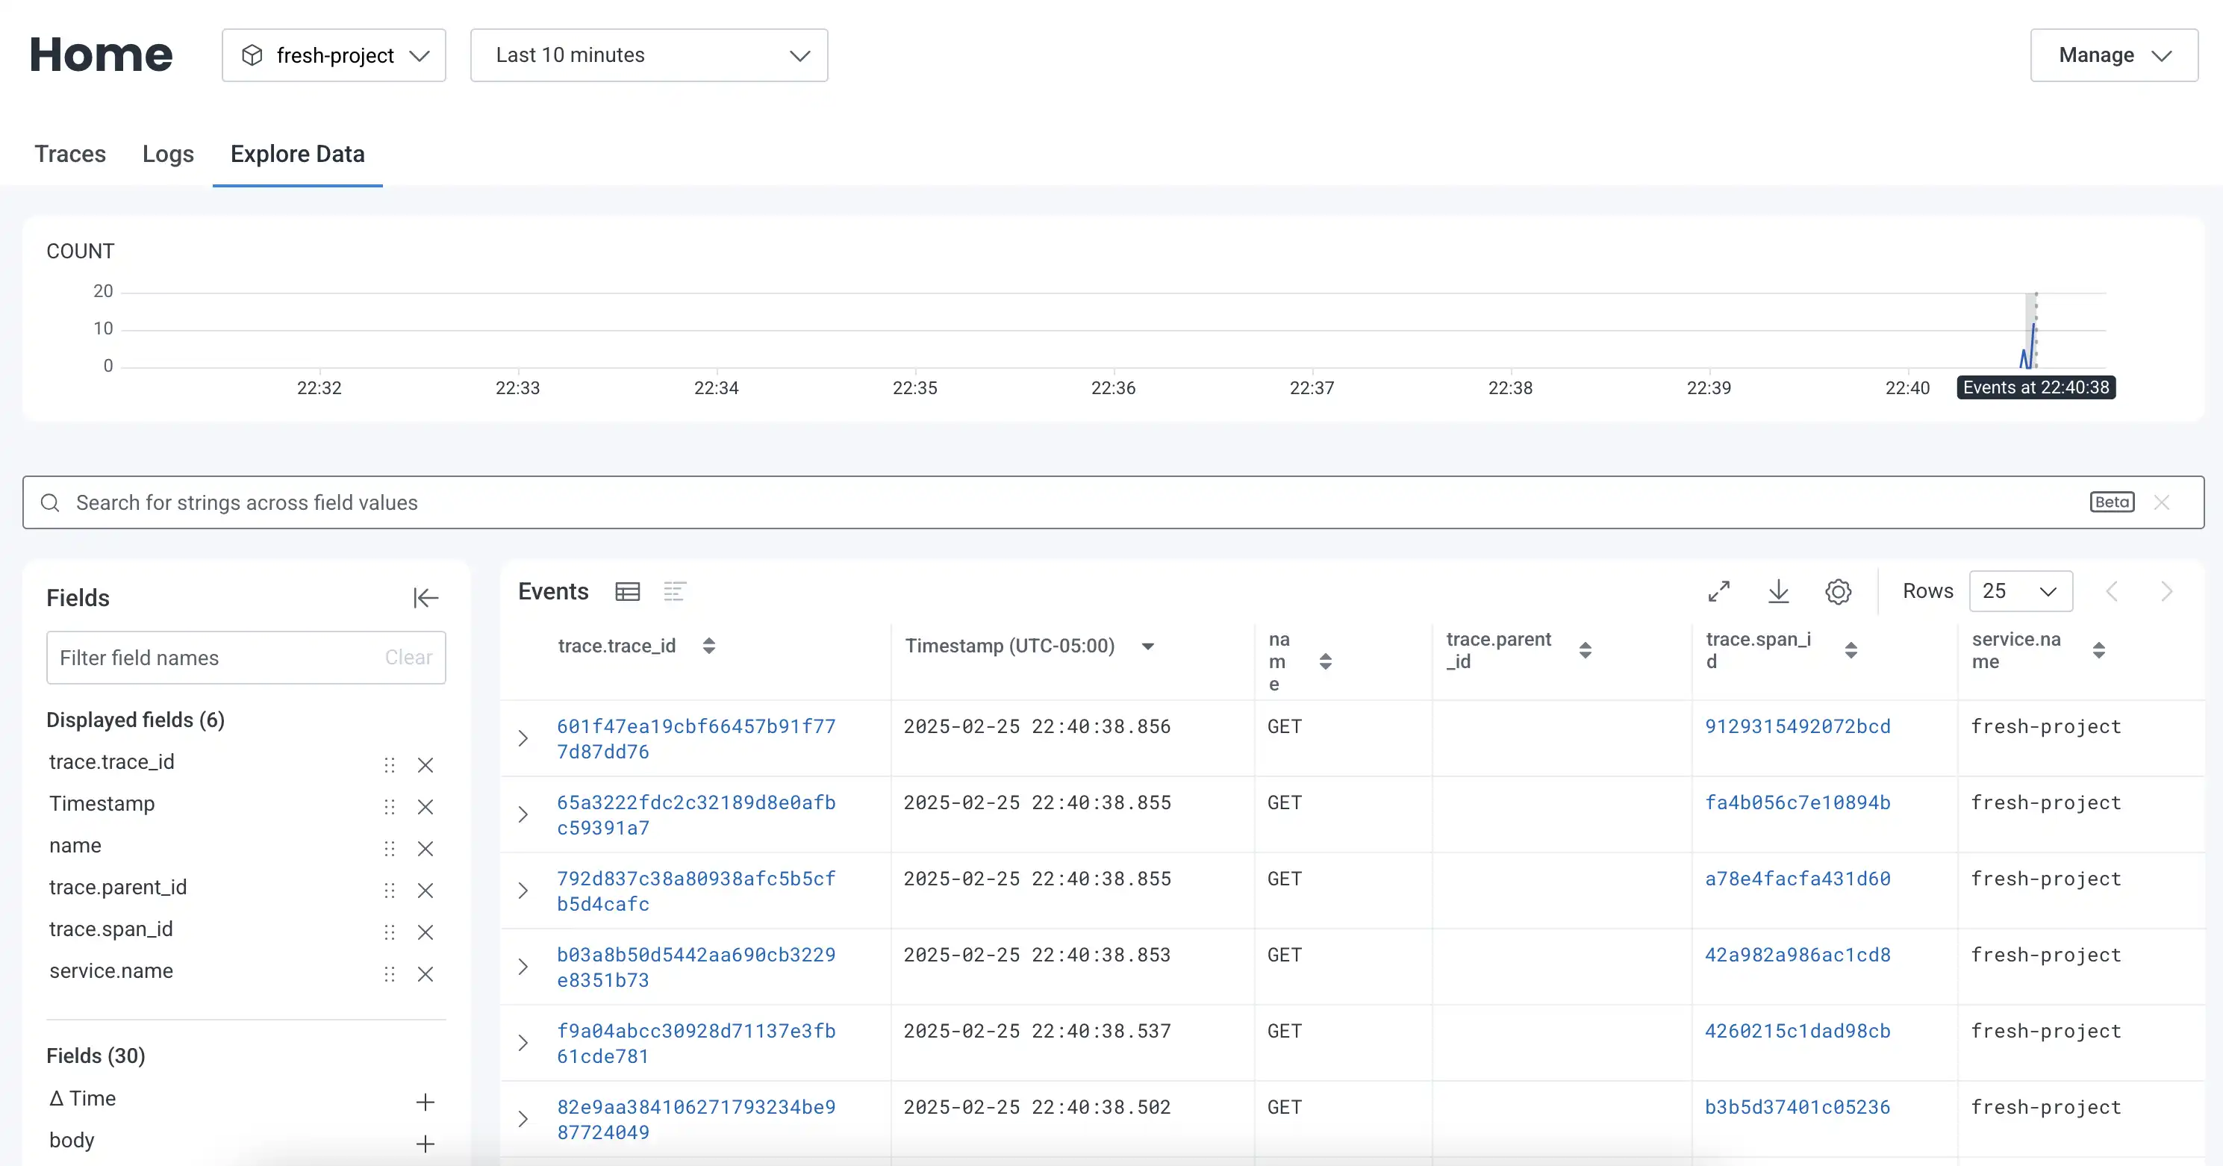Toggle the Explore Data tab

click(297, 153)
